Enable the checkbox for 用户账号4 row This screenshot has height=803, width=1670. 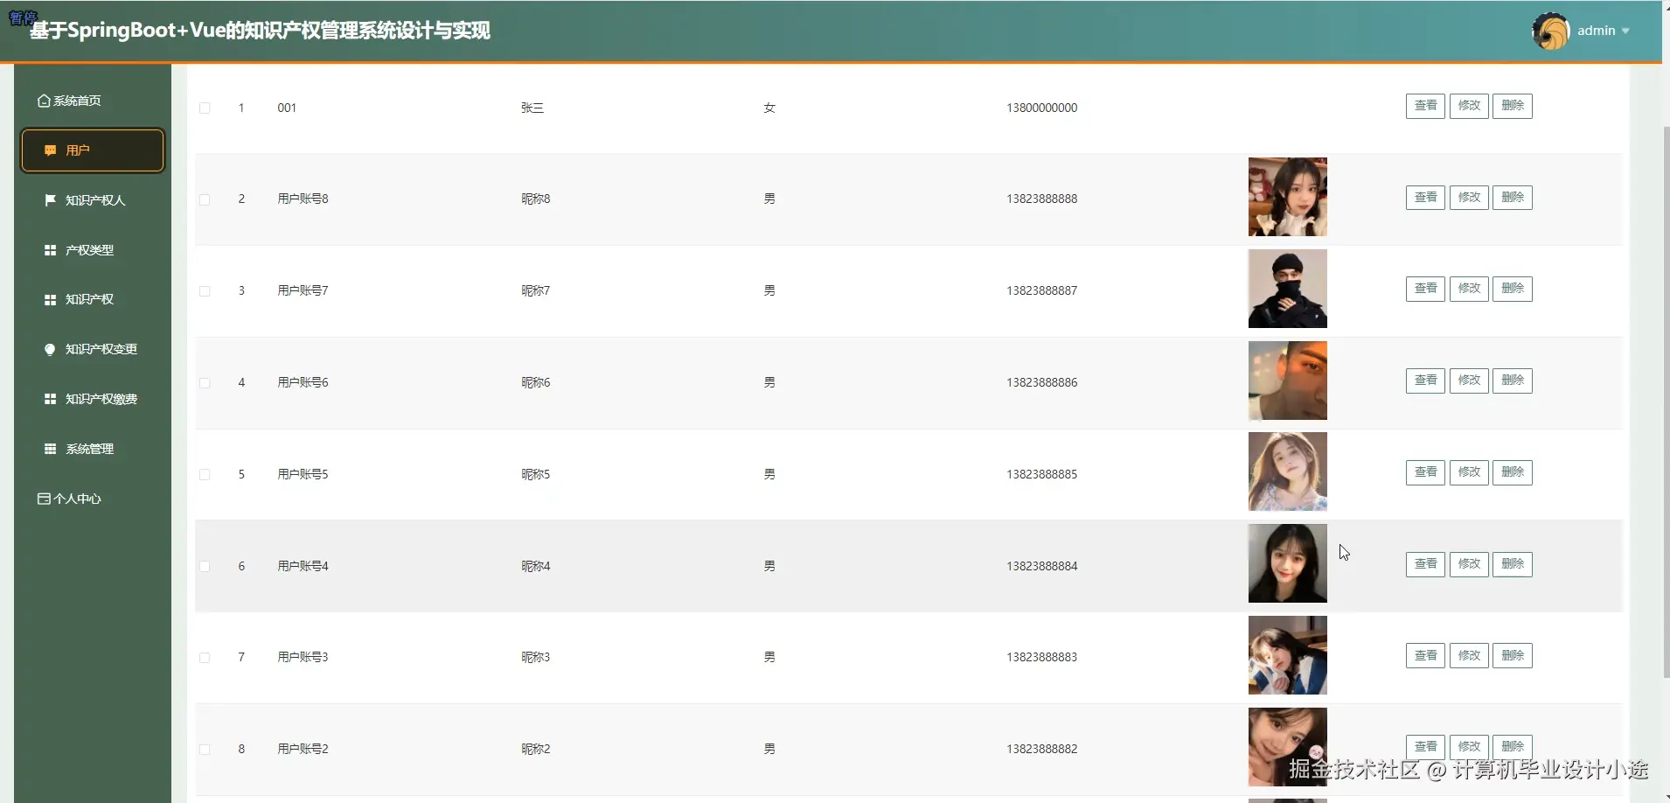(x=205, y=567)
